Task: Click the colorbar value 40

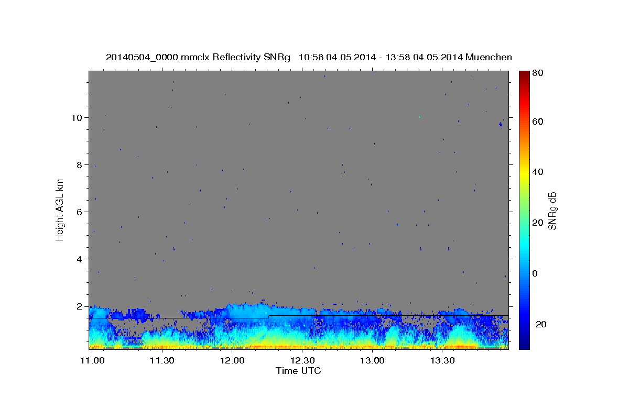Action: [x=537, y=172]
